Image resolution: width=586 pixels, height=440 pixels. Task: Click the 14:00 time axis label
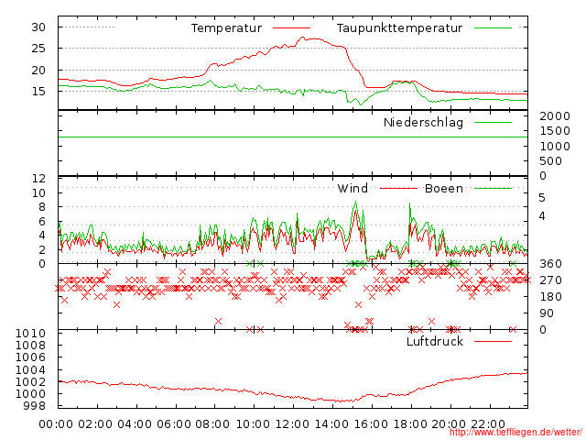point(331,423)
